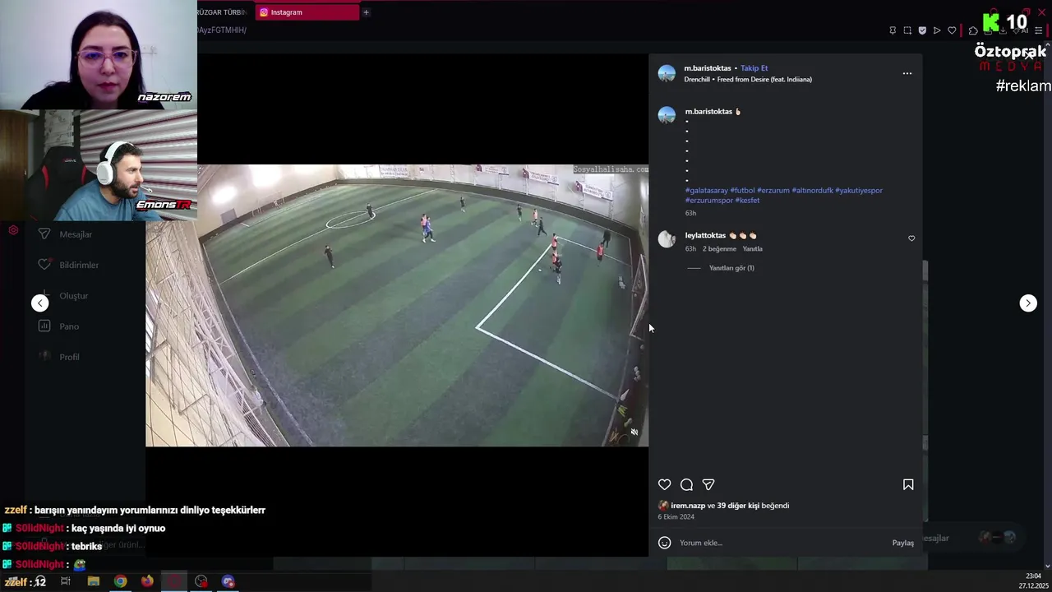The width and height of the screenshot is (1052, 592).
Task: Open m.baristoktas avatar in the post header
Action: [x=667, y=73]
